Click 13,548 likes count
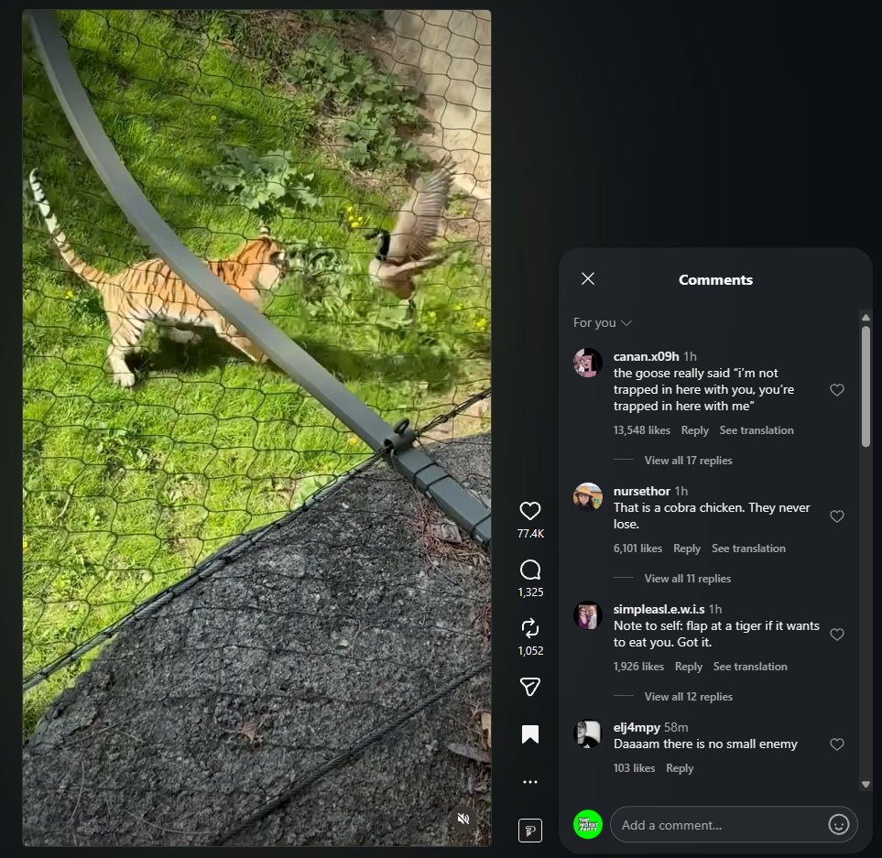 click(642, 430)
